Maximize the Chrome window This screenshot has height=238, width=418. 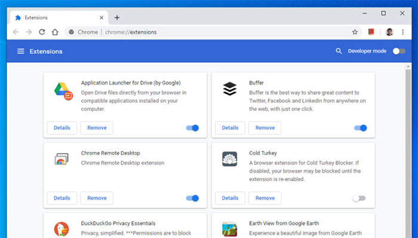[x=383, y=13]
